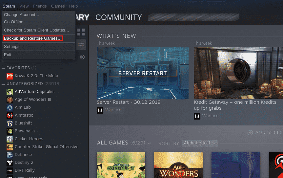Click the ADD SHELF button

265,132
